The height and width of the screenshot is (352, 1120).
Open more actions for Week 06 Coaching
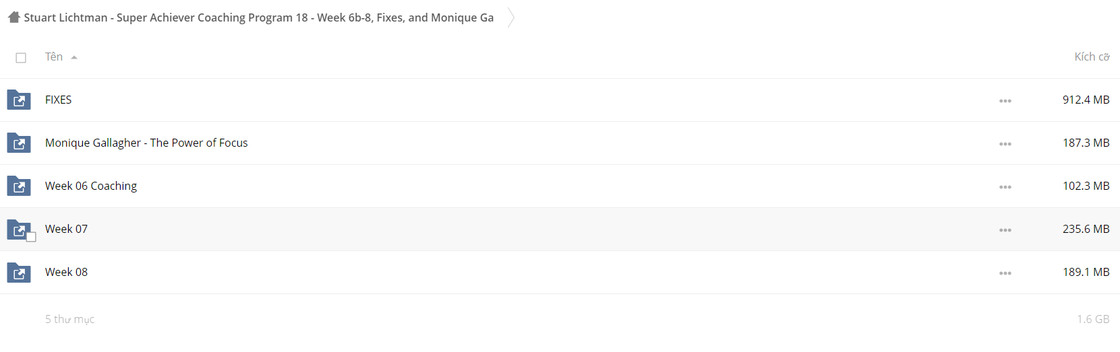(x=1005, y=187)
